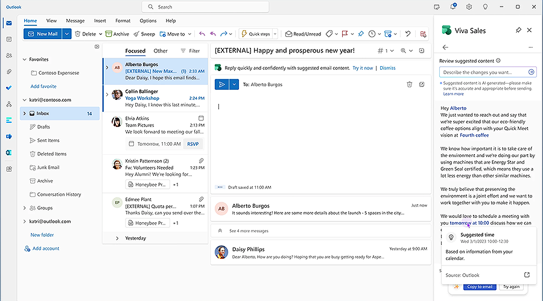The image size is (543, 301).
Task: Click the Archive toolbar button
Action: tap(117, 34)
